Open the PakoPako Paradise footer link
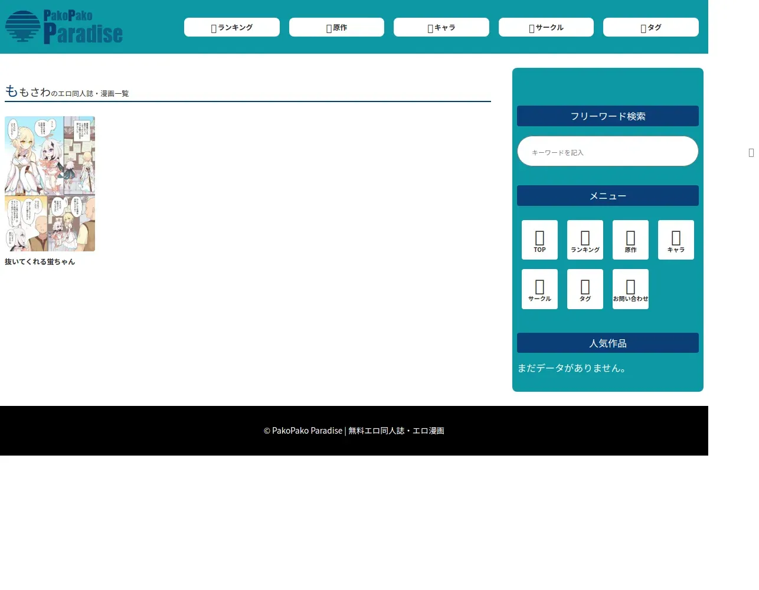 click(354, 431)
